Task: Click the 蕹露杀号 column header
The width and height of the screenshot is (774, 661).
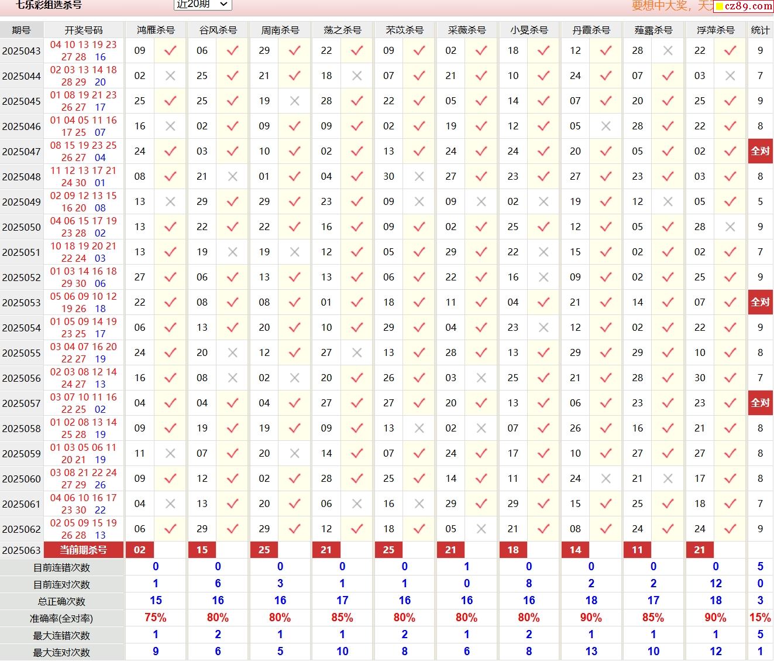Action: tap(653, 30)
